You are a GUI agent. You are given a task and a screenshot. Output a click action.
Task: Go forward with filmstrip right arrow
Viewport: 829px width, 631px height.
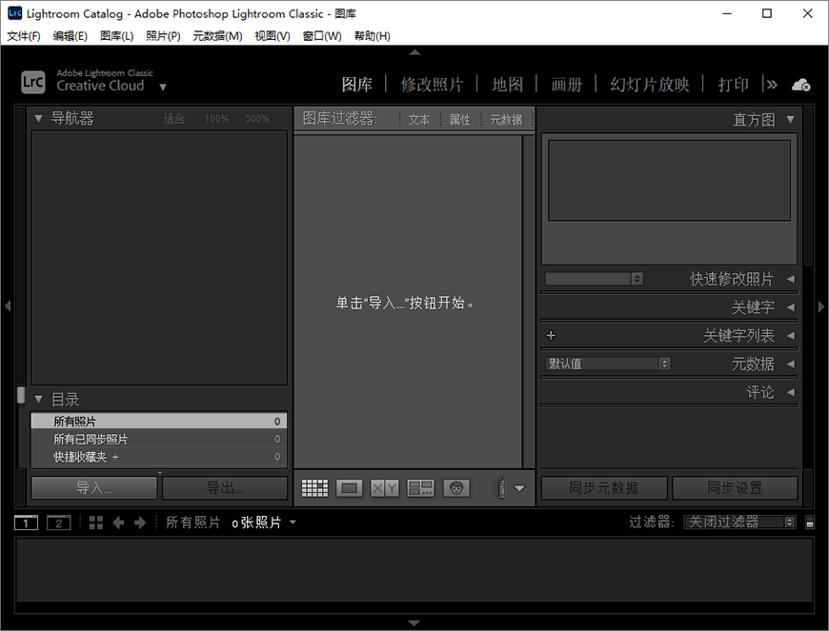coord(139,523)
